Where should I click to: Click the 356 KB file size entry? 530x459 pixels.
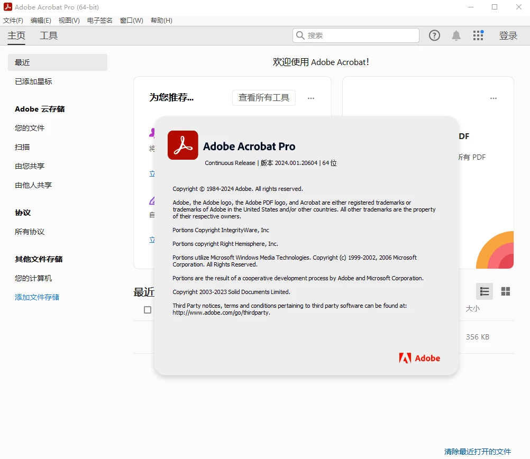coord(477,337)
